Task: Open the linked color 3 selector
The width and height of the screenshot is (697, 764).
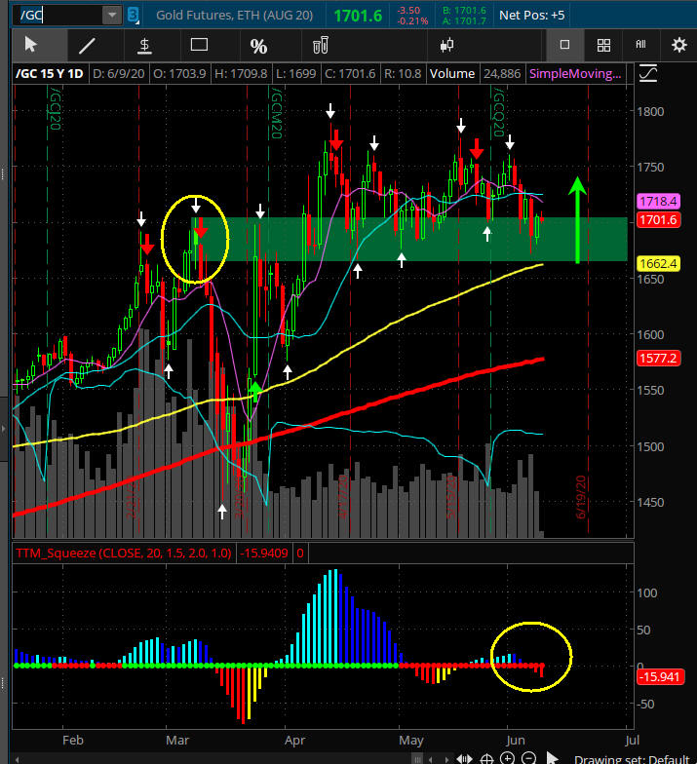Action: [x=134, y=16]
